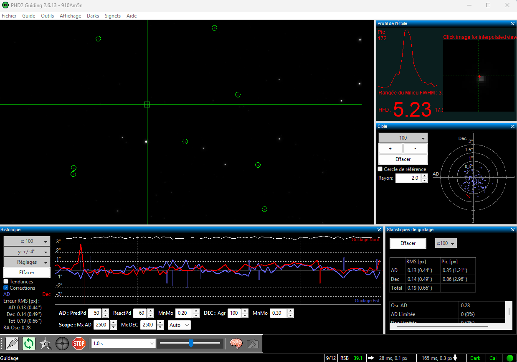Click the green status circle in status bar
The image size is (517, 362).
click(509, 358)
